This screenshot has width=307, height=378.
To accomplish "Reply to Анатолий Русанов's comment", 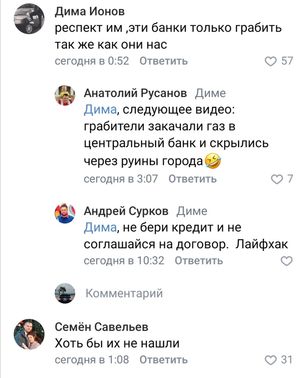I will coord(193,179).
